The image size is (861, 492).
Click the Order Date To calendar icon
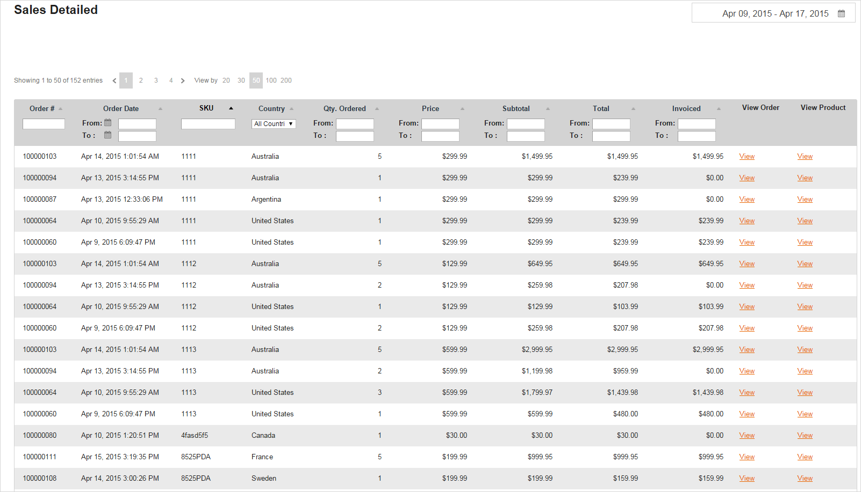point(107,135)
